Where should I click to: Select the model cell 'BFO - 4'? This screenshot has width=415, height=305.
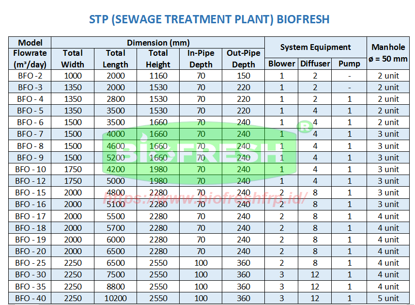30,99
